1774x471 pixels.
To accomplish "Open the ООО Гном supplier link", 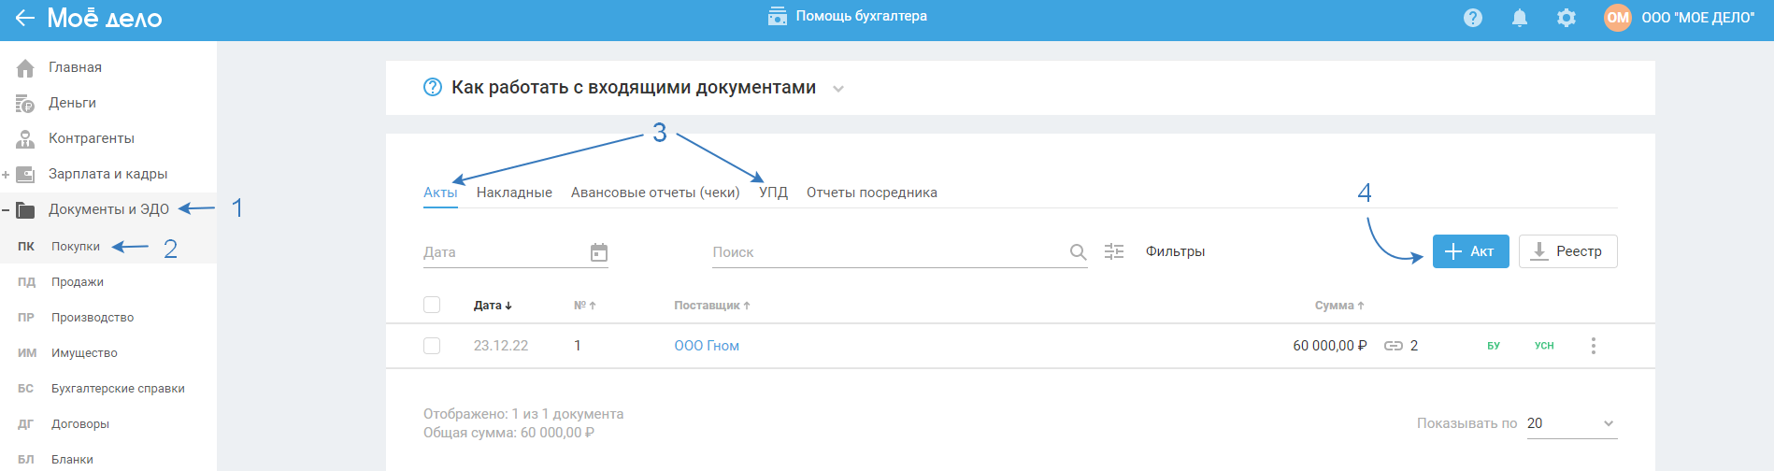I will [x=707, y=346].
